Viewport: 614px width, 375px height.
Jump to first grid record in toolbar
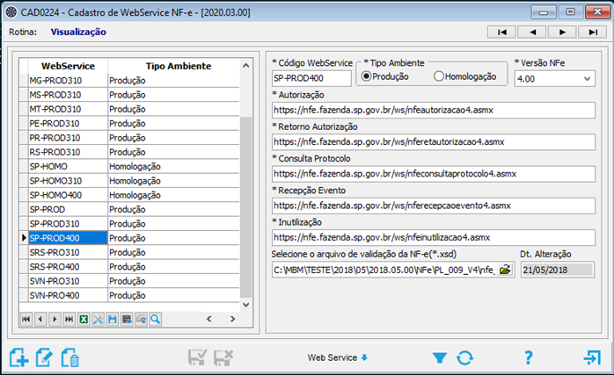(x=26, y=319)
